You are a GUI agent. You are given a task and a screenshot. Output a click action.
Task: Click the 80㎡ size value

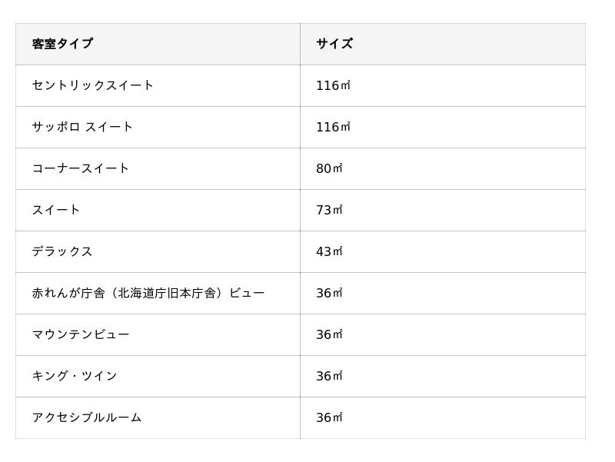[329, 168]
